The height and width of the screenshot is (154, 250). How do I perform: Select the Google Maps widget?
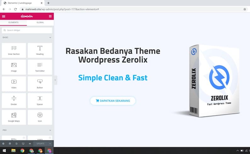tap(14, 117)
